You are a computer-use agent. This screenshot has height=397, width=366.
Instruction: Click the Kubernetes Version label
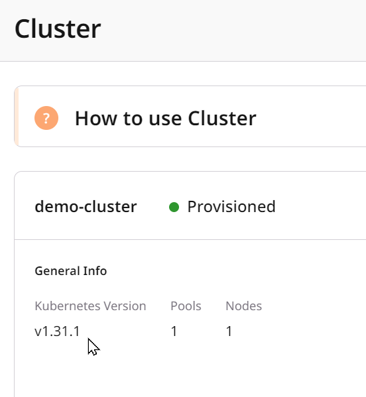coord(90,306)
